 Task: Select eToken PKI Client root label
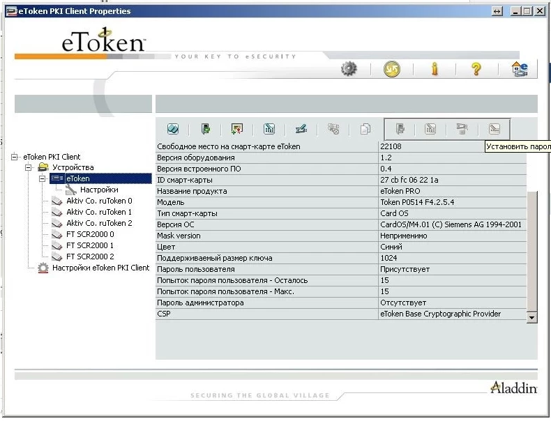click(52, 157)
